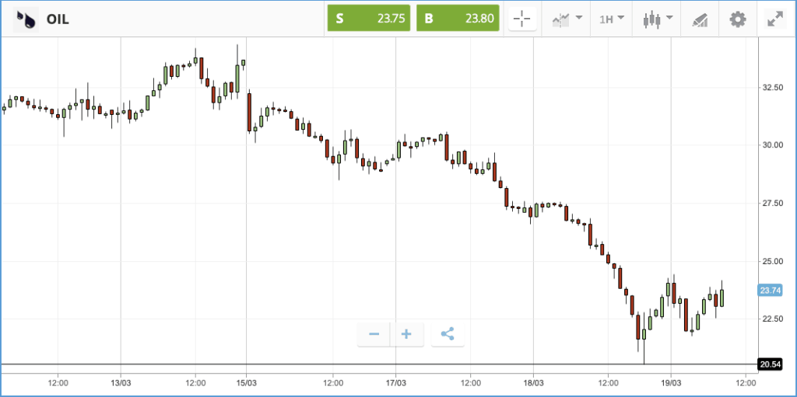Share the chart via share icon
This screenshot has height=397, width=797.
[x=448, y=334]
